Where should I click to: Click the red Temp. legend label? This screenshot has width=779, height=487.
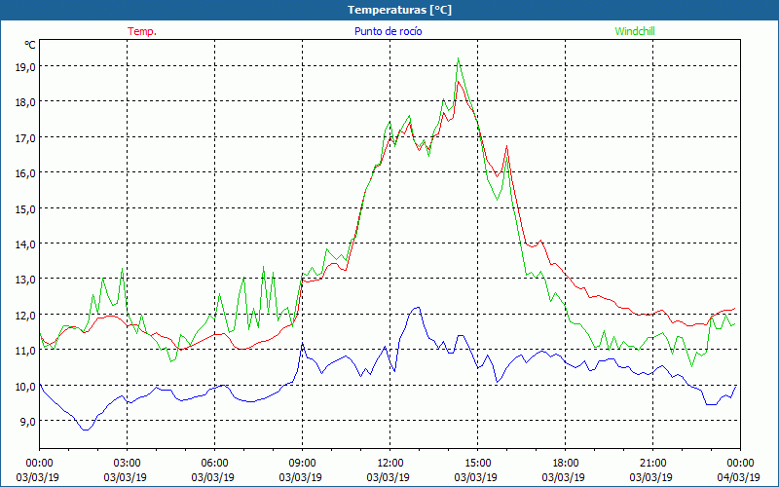(142, 31)
